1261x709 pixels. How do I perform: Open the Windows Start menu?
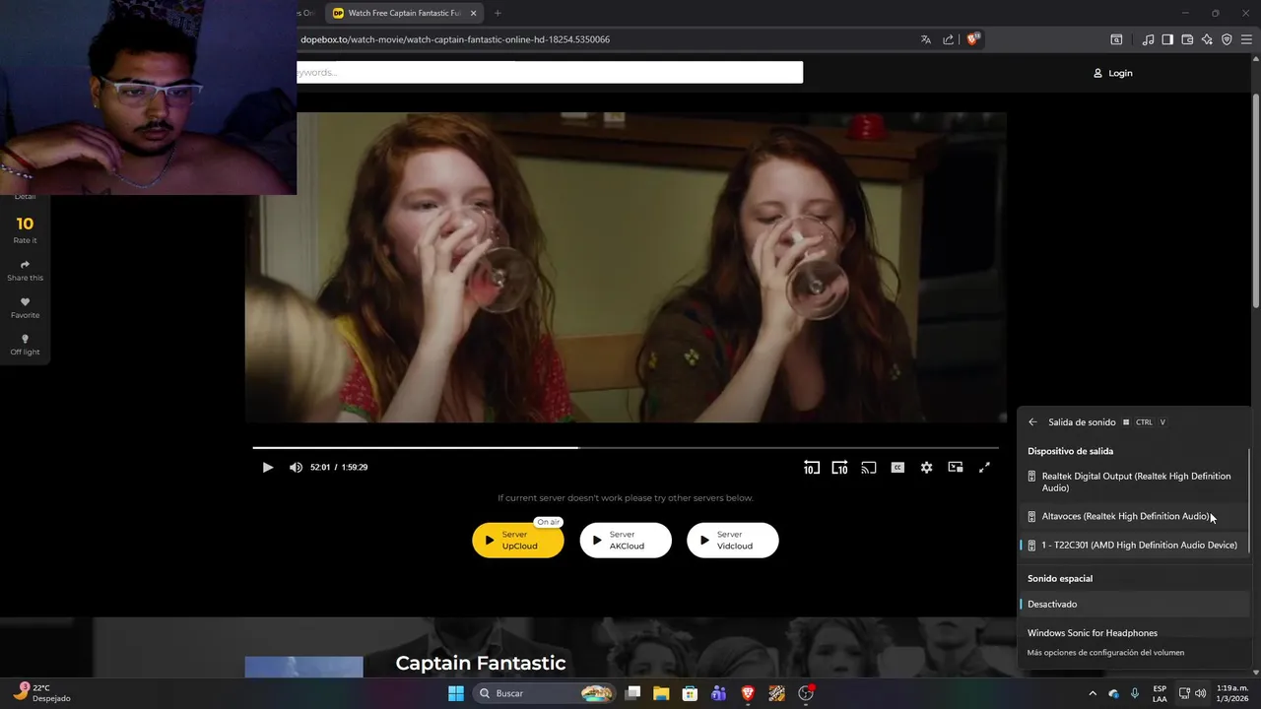456,693
